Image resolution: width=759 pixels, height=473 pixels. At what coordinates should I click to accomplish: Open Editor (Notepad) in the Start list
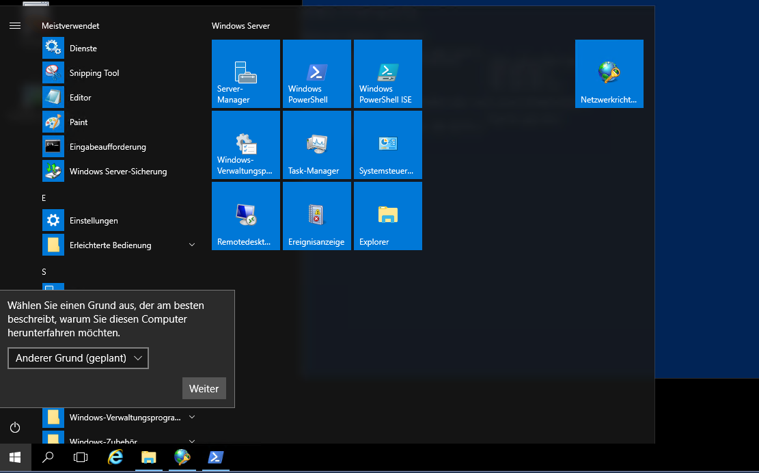(x=119, y=97)
